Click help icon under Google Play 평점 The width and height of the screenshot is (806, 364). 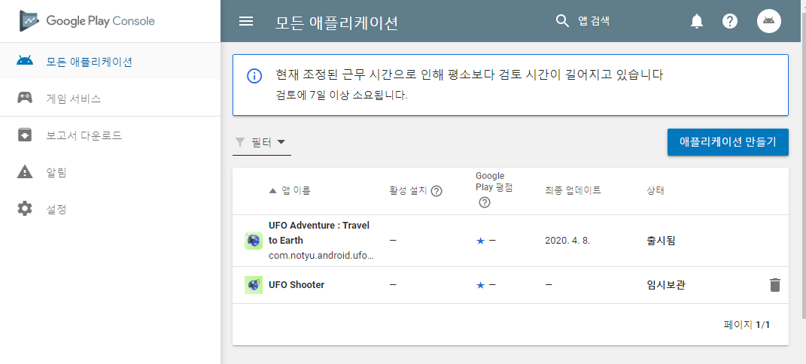coord(484,202)
